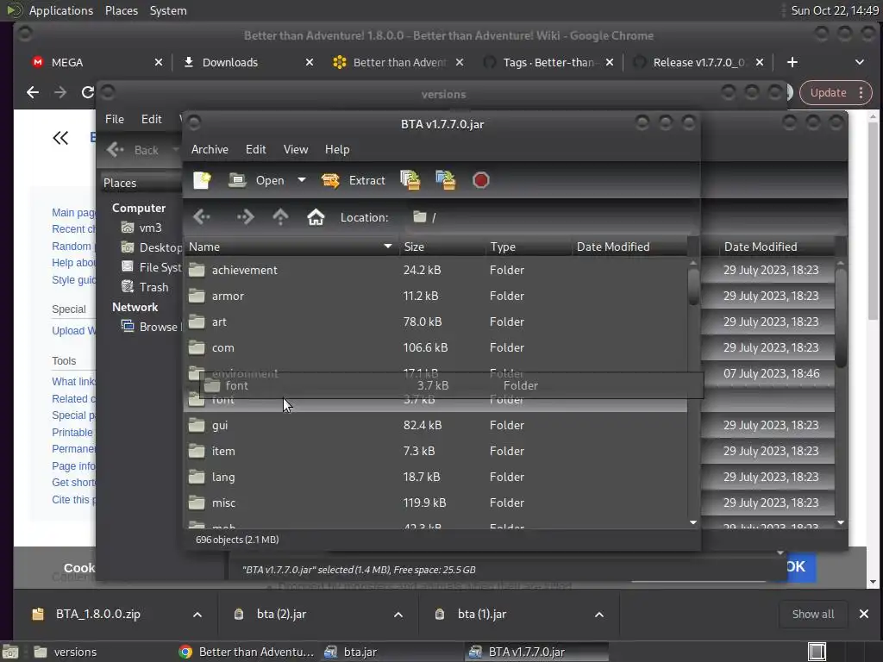The width and height of the screenshot is (883, 662).
Task: Reload the page in Chrome
Action: 87,92
